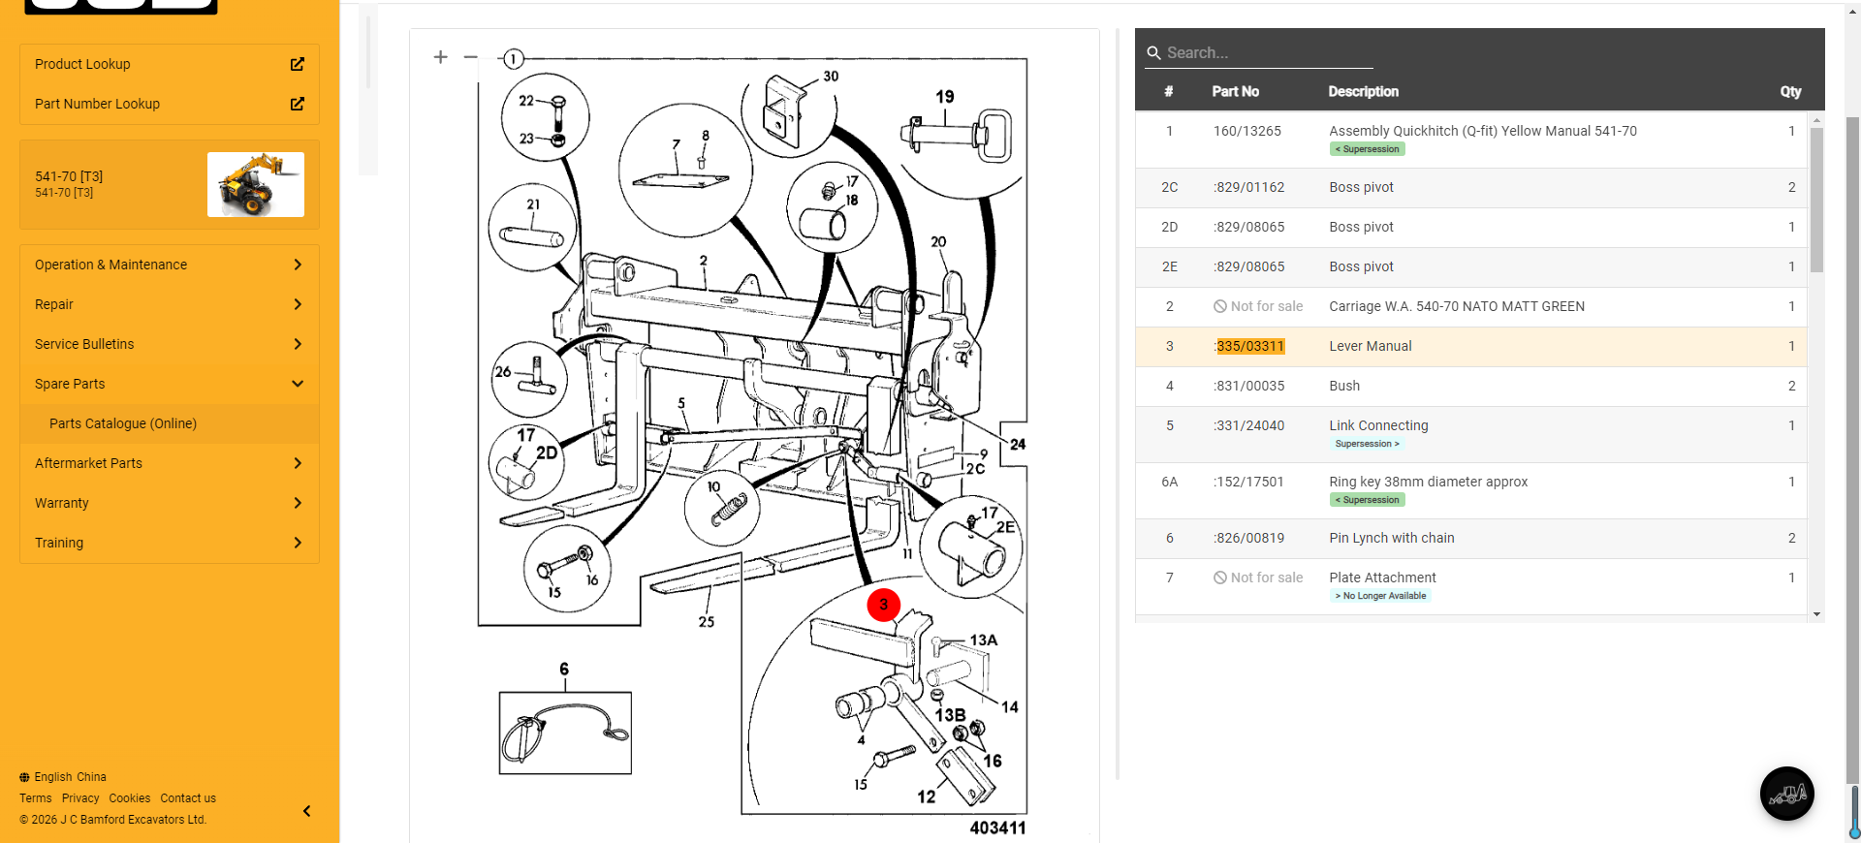
Task: Zoom in the parts diagram with plus icon
Action: point(440,57)
